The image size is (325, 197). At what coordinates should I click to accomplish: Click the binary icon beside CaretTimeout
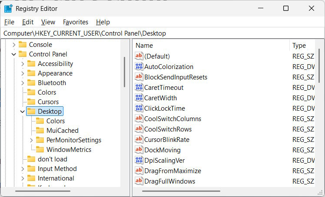[139, 87]
